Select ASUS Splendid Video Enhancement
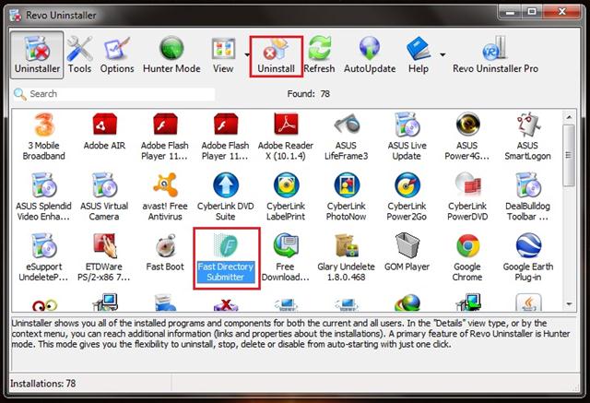590x403 pixels. point(43,197)
